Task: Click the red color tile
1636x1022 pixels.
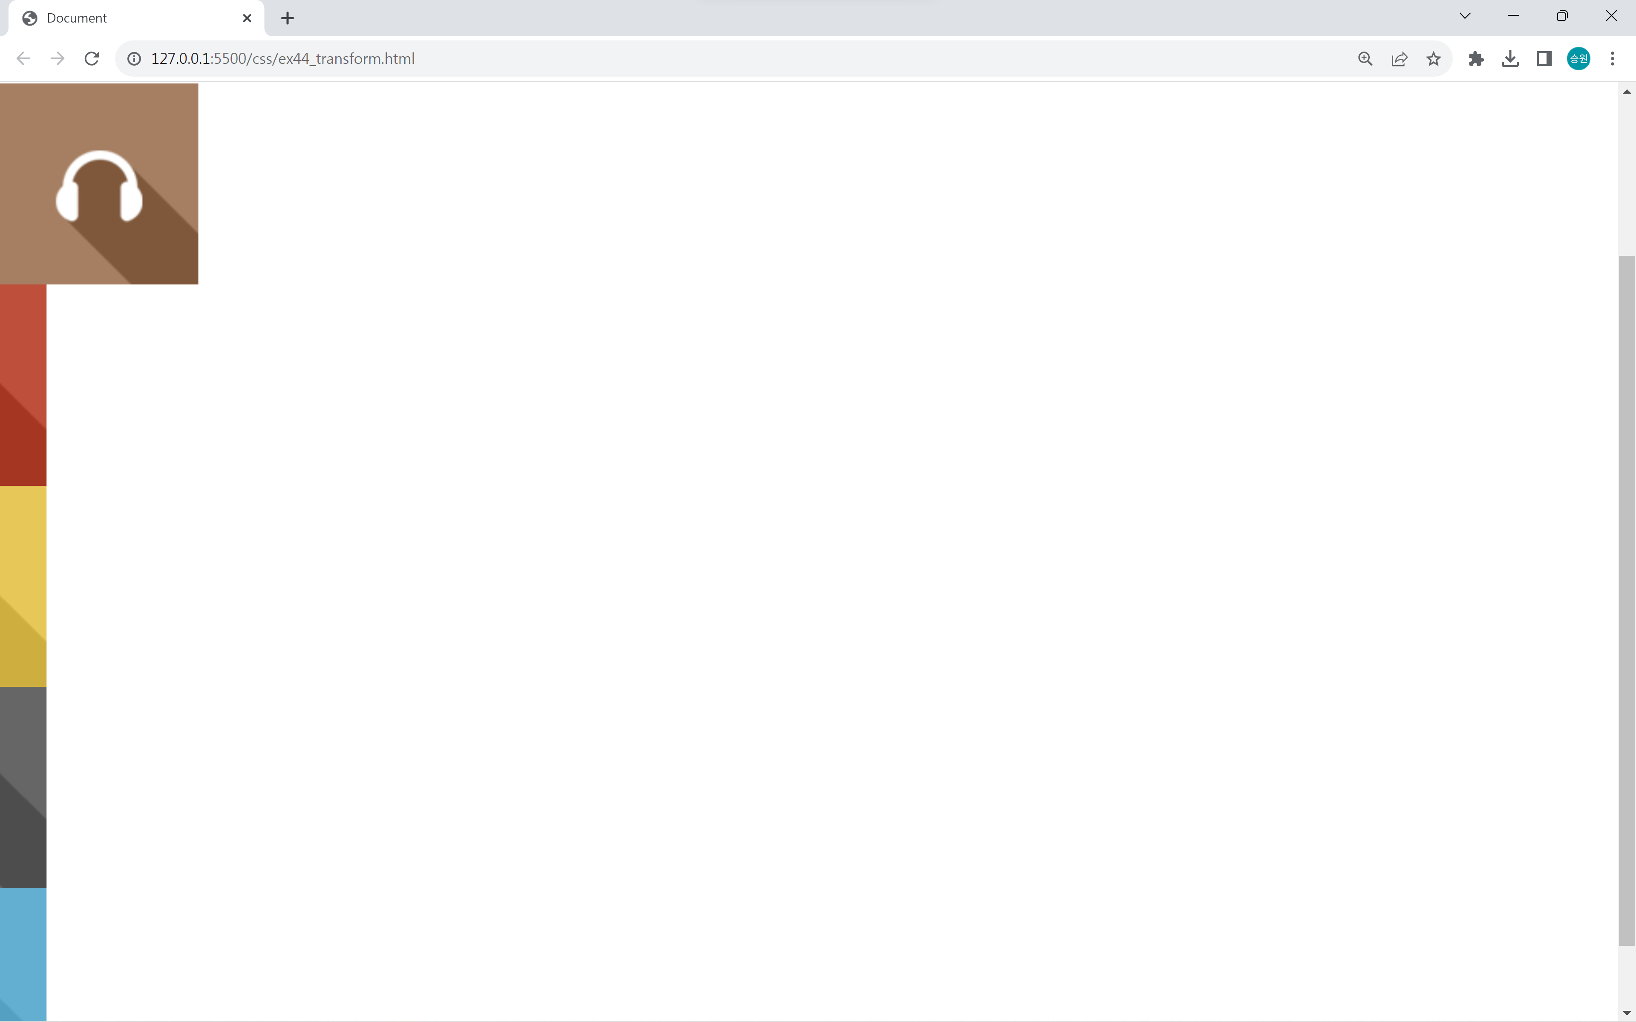Action: coord(23,384)
